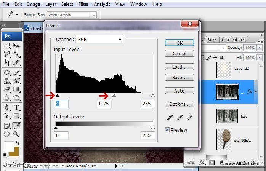
Task: Select the Move tool
Action: [x=16, y=46]
